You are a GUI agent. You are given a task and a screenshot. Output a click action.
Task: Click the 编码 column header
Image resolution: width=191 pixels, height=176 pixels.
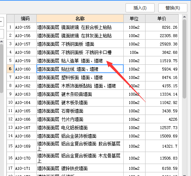tap(25, 19)
